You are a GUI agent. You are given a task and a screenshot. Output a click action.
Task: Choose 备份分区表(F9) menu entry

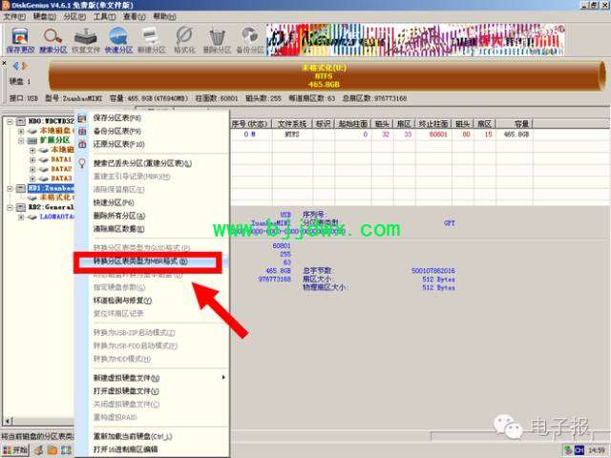[x=117, y=132]
